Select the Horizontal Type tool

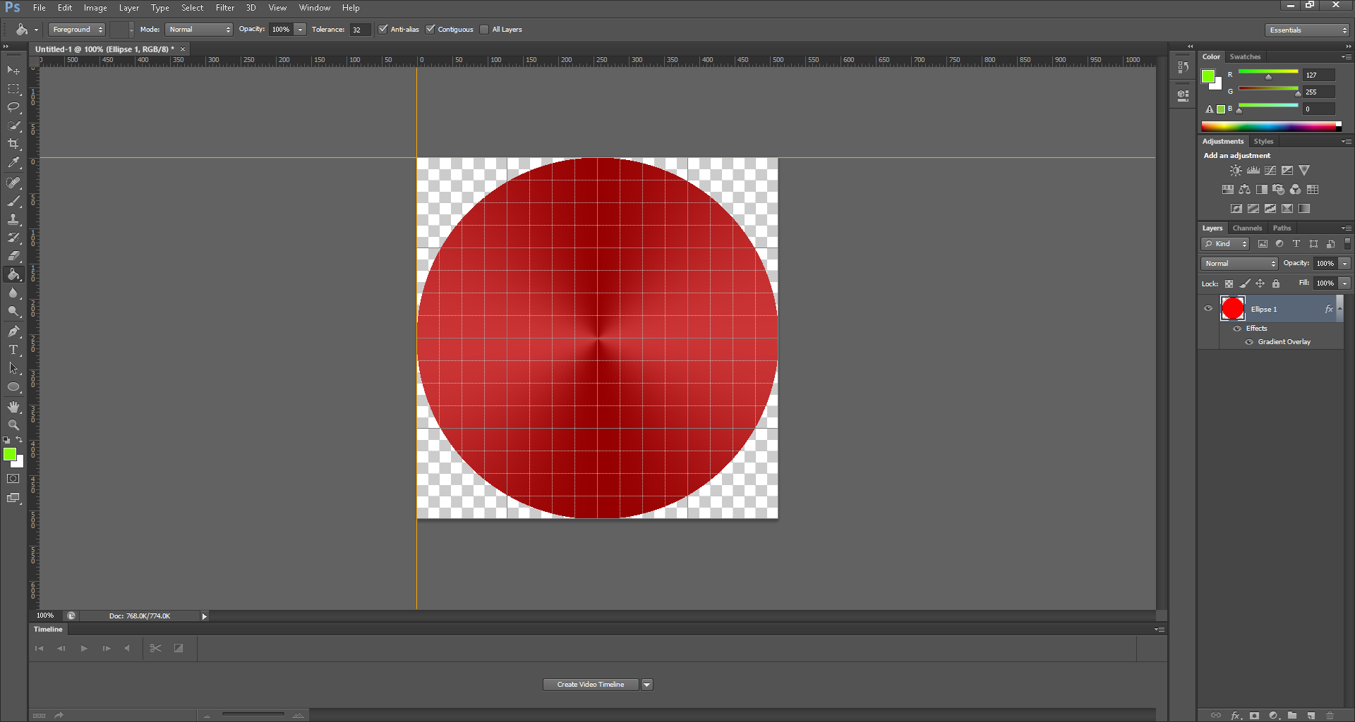pyautogui.click(x=13, y=350)
